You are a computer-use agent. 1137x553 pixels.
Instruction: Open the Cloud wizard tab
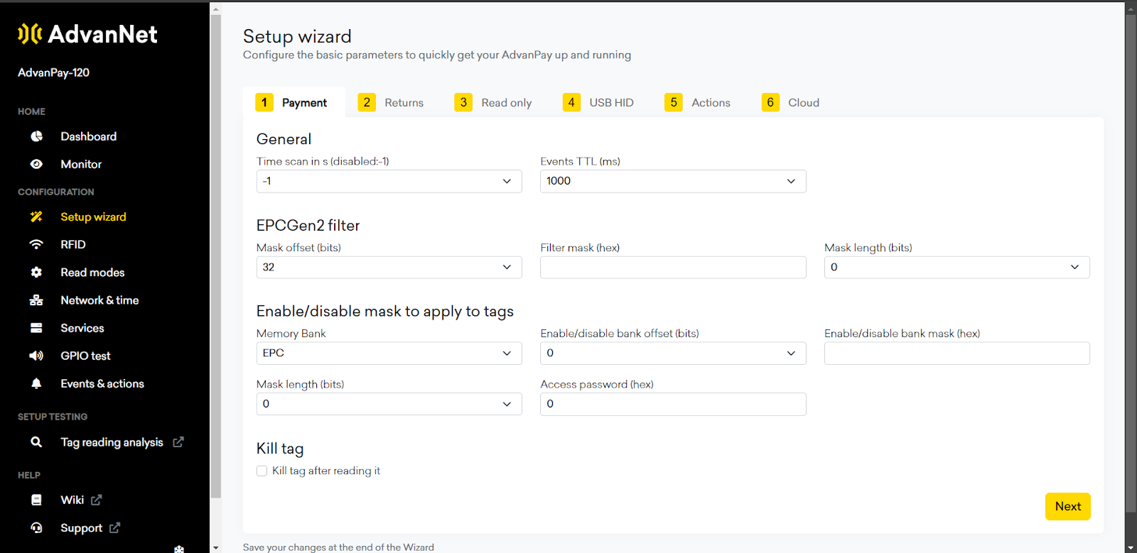(x=790, y=103)
